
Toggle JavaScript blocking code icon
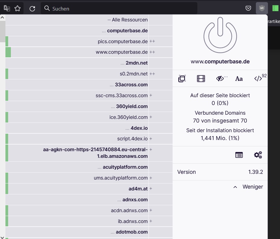tap(258, 78)
